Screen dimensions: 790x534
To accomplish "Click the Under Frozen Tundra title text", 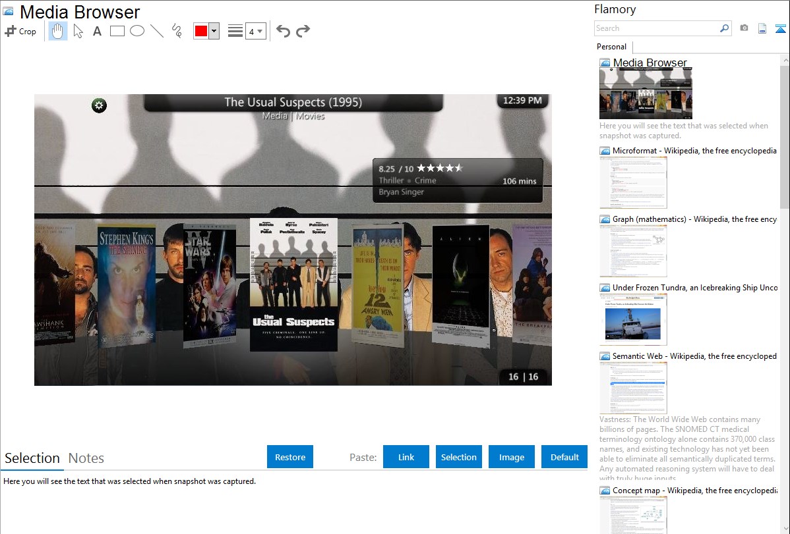I will click(695, 287).
